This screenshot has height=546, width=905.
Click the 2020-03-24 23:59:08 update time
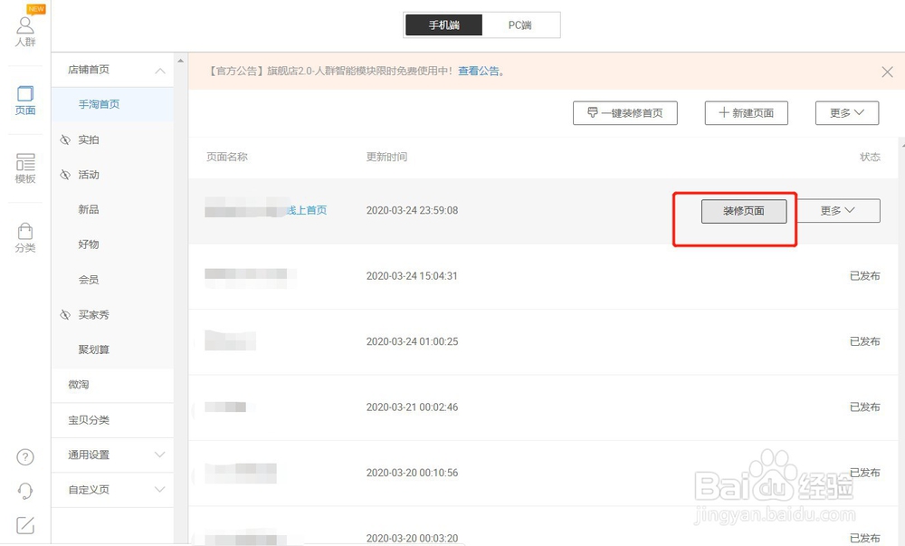[x=412, y=210]
